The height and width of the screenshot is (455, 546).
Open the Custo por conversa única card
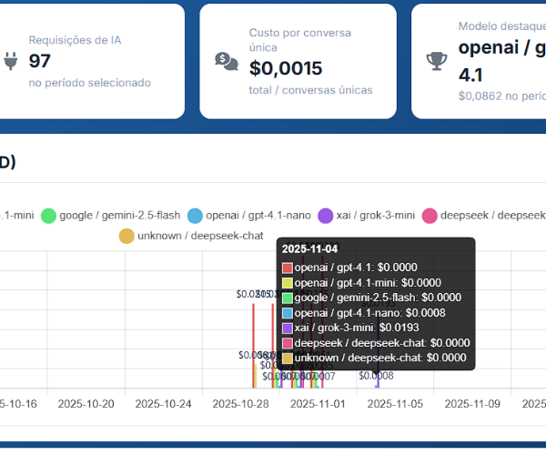[x=298, y=61]
